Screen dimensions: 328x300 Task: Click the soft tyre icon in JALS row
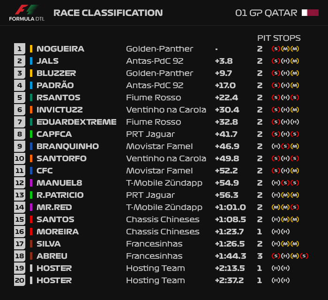(276, 61)
